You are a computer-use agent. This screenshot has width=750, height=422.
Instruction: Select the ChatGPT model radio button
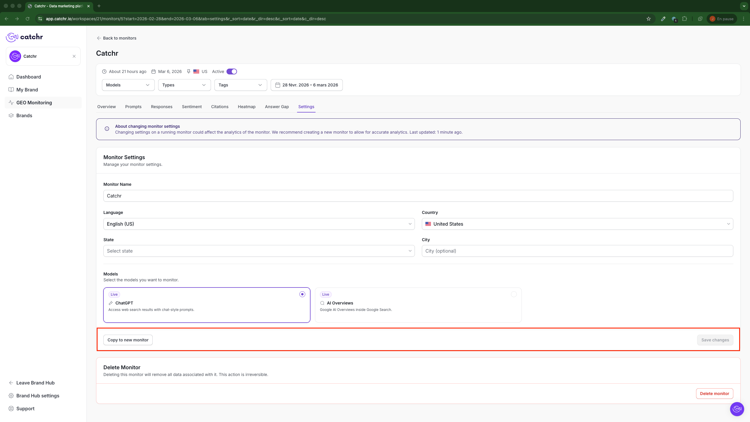(302, 294)
